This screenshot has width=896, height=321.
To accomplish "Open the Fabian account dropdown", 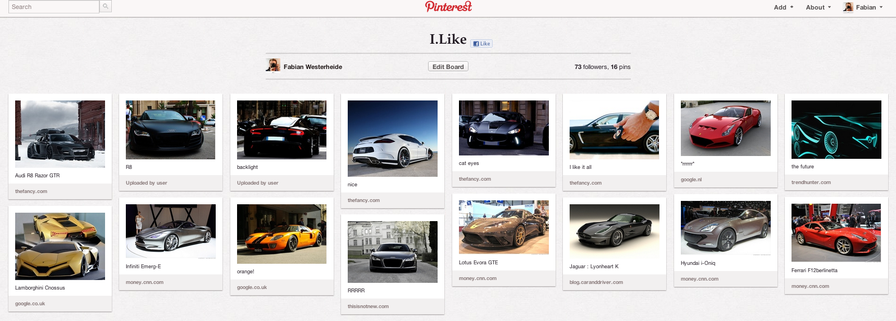I will [x=869, y=7].
